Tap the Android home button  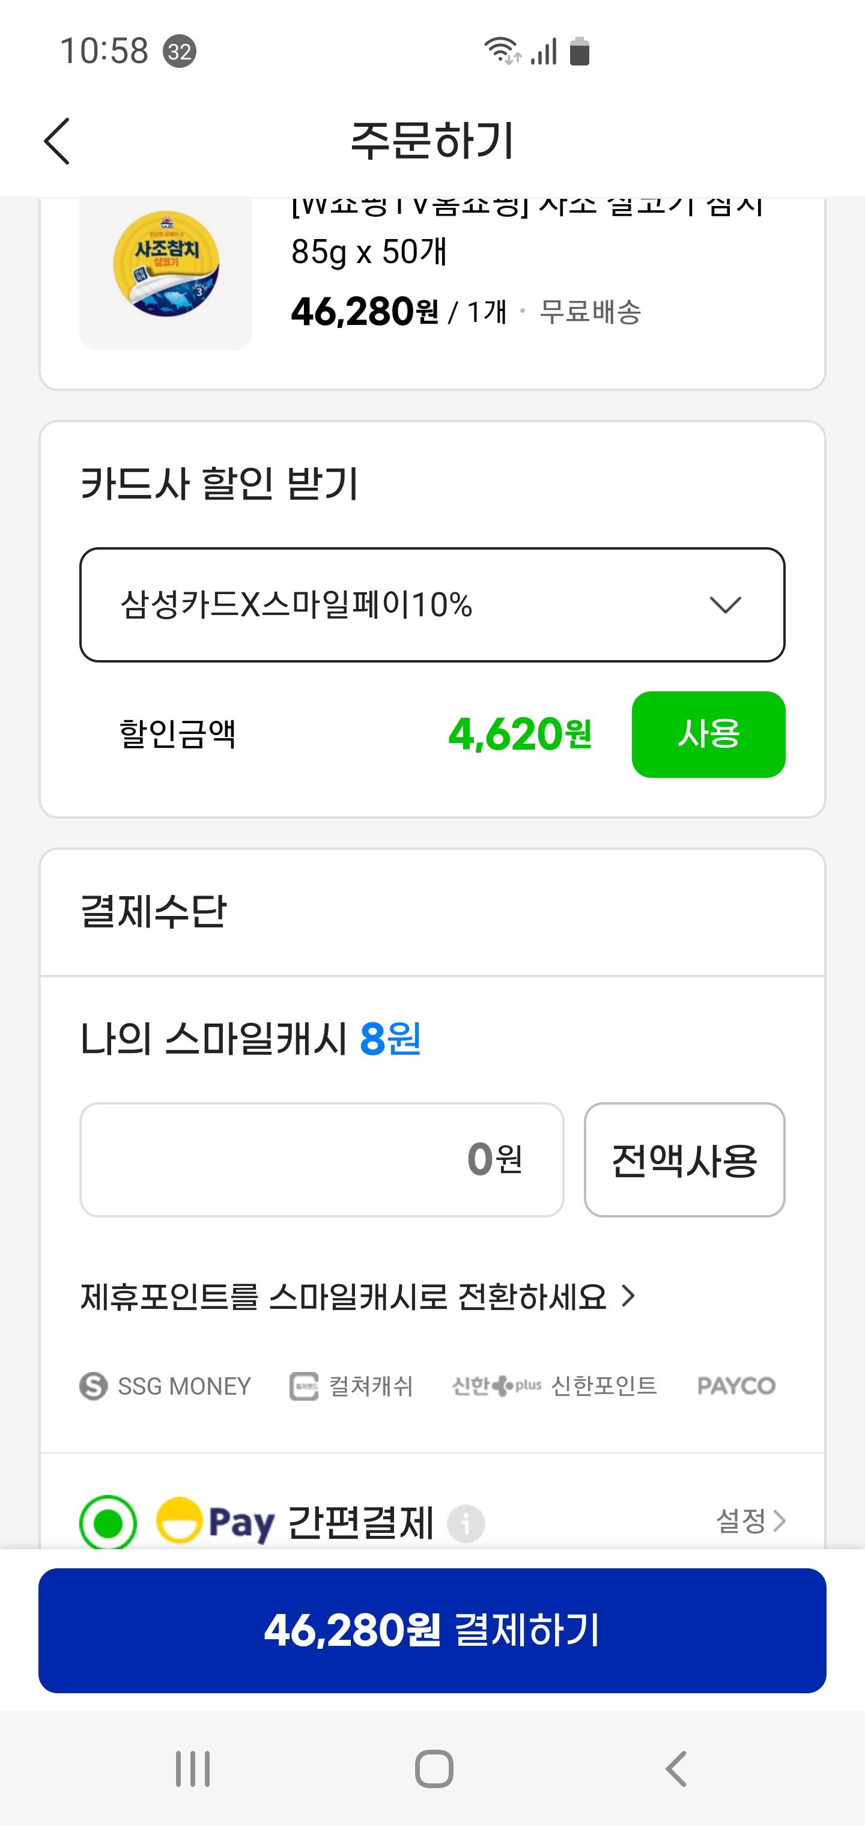pos(434,1768)
